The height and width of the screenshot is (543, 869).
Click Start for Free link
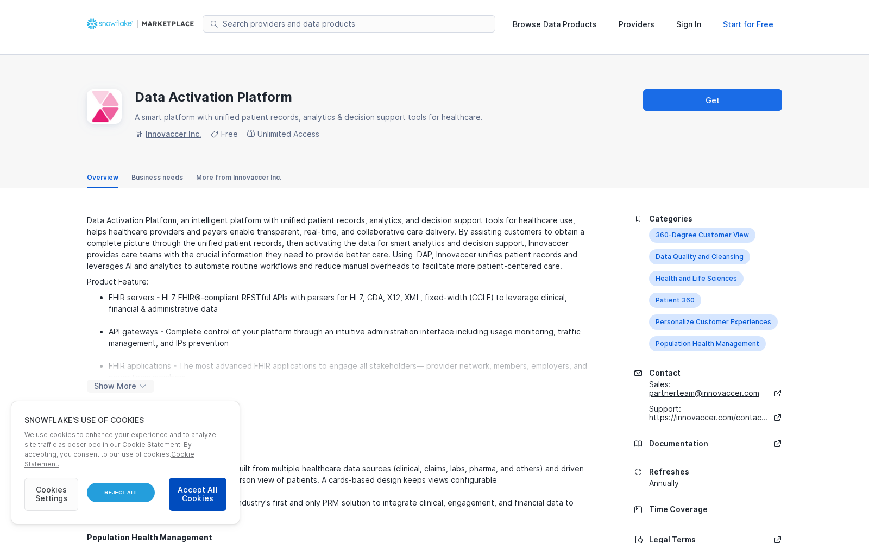tap(748, 24)
